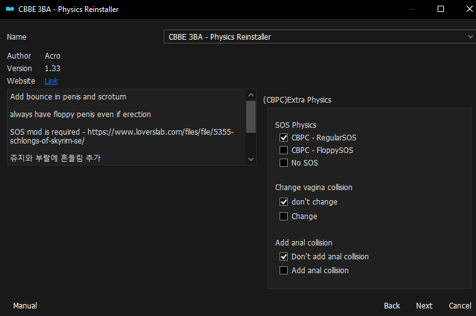Minimize the installer window
The width and height of the screenshot is (476, 316).
click(x=412, y=9)
